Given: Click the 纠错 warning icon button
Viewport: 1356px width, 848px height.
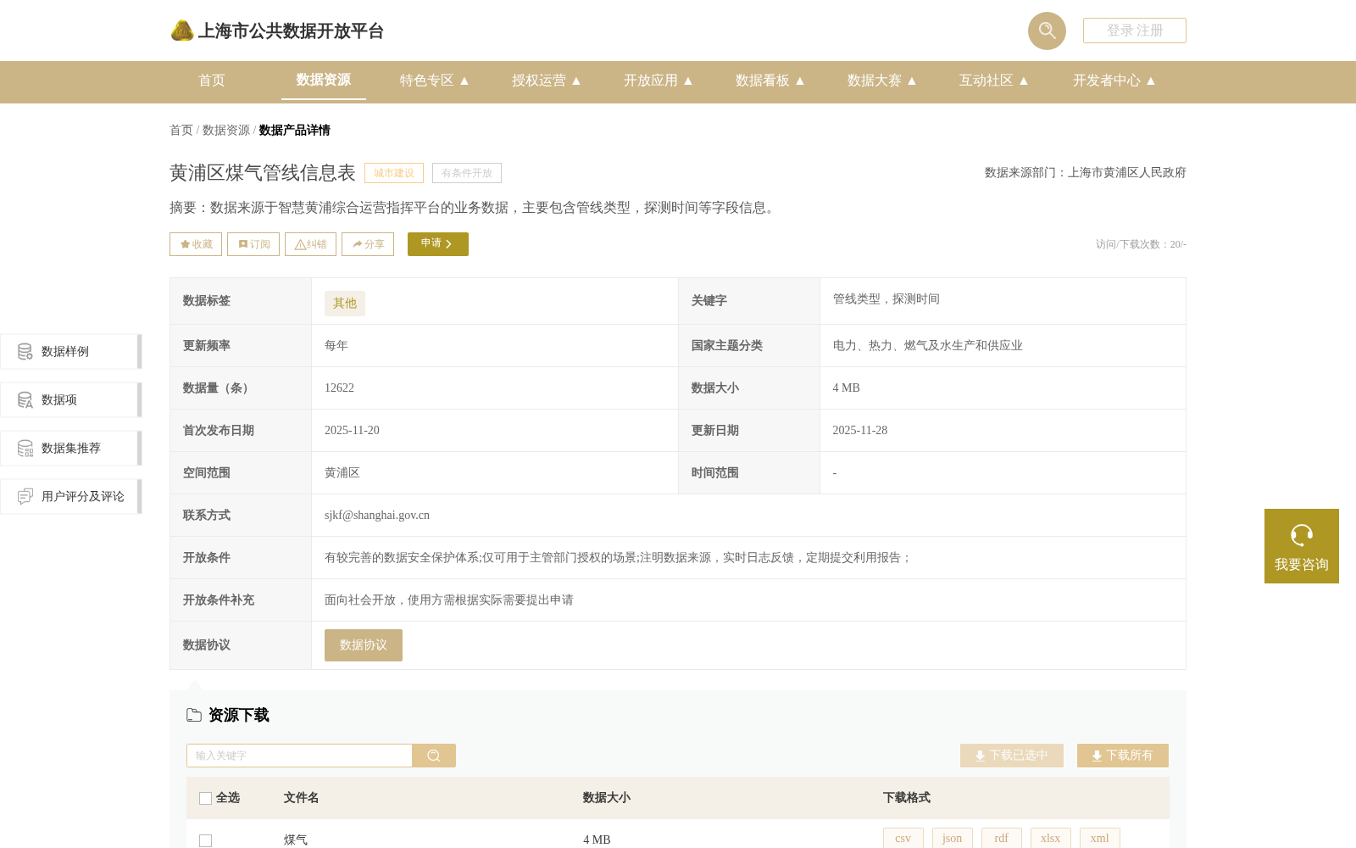Looking at the screenshot, I should [x=310, y=244].
